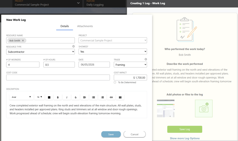This screenshot has height=141, width=238.
Task: Toggle To Be Determined checkbox
Action: [115, 82]
